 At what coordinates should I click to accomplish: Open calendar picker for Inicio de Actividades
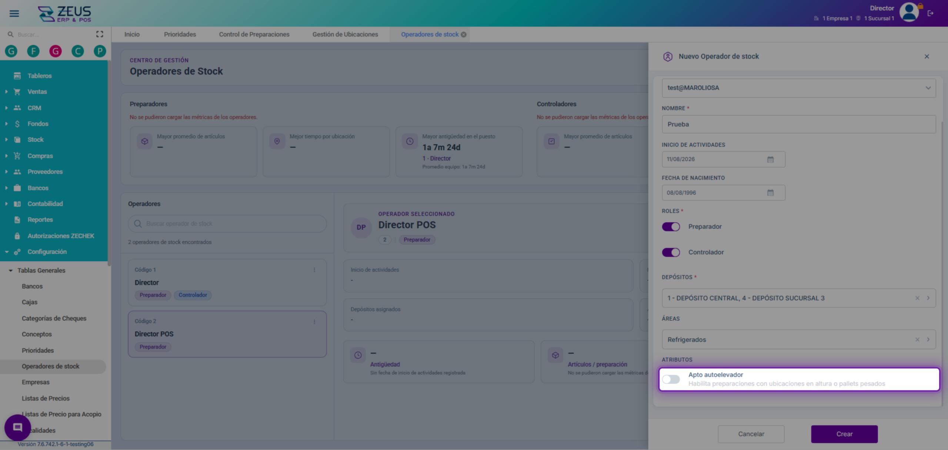[x=771, y=159]
